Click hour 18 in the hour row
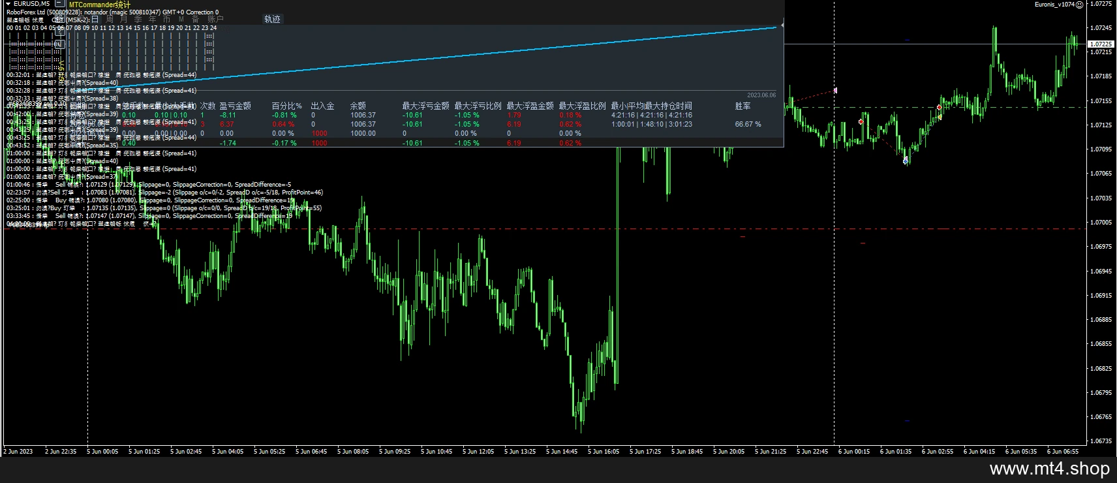Viewport: 1117px width, 483px height. (x=162, y=28)
